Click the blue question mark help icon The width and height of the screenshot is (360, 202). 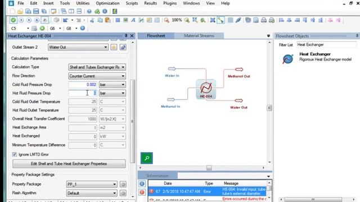pos(89,11)
